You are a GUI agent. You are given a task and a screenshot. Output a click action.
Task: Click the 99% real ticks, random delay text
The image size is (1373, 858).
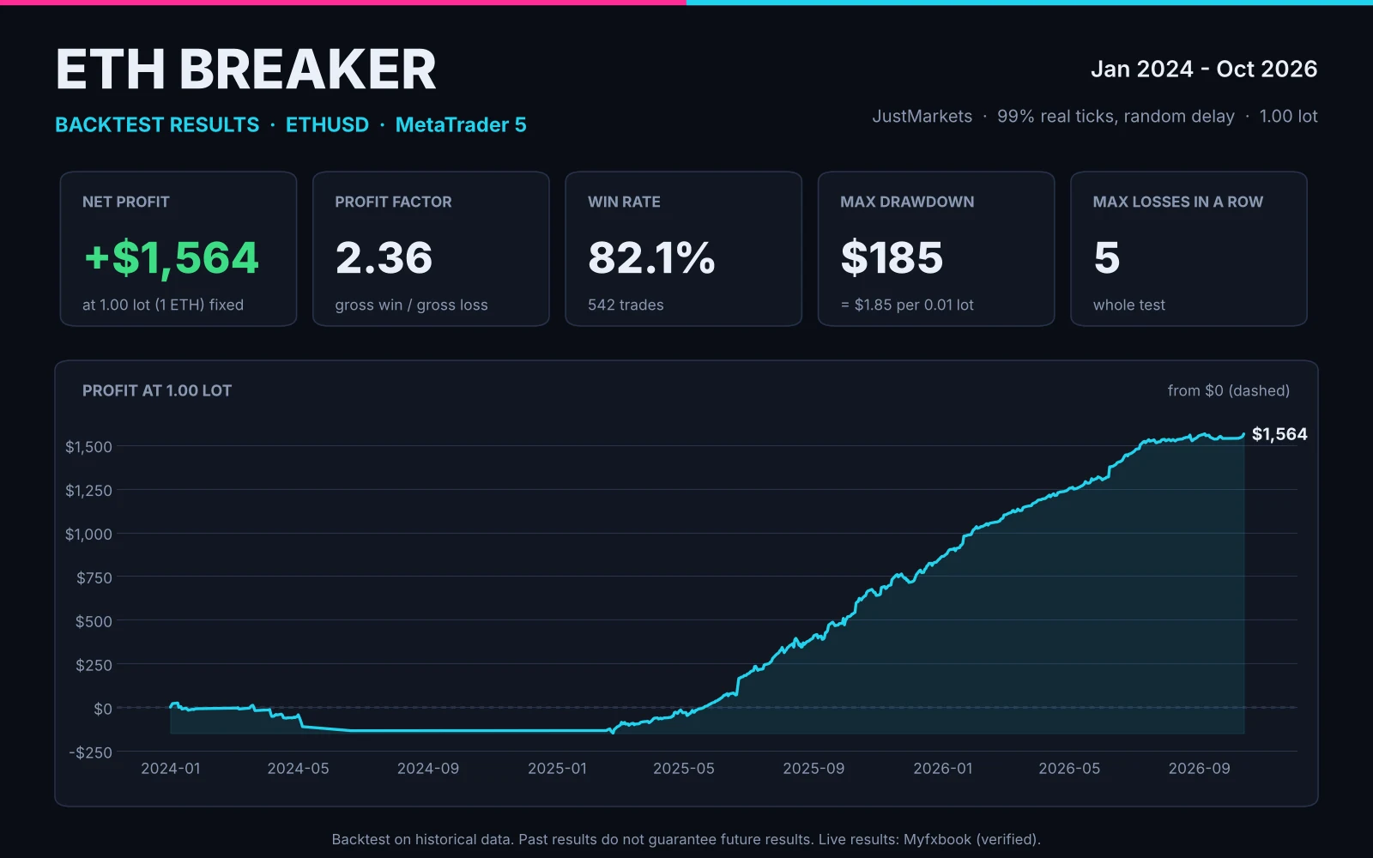pyautogui.click(x=1116, y=116)
